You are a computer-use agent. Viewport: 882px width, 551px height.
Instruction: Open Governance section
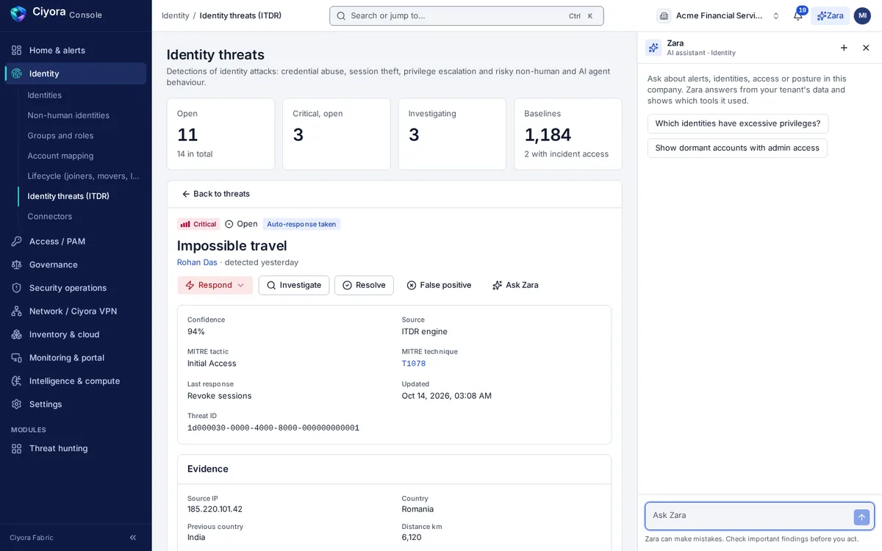click(x=76, y=264)
